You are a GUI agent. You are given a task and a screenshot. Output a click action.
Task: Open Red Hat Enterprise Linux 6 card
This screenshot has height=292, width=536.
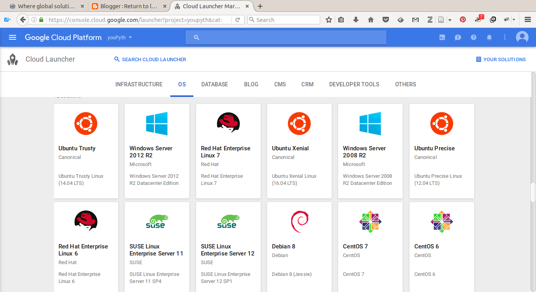86,247
